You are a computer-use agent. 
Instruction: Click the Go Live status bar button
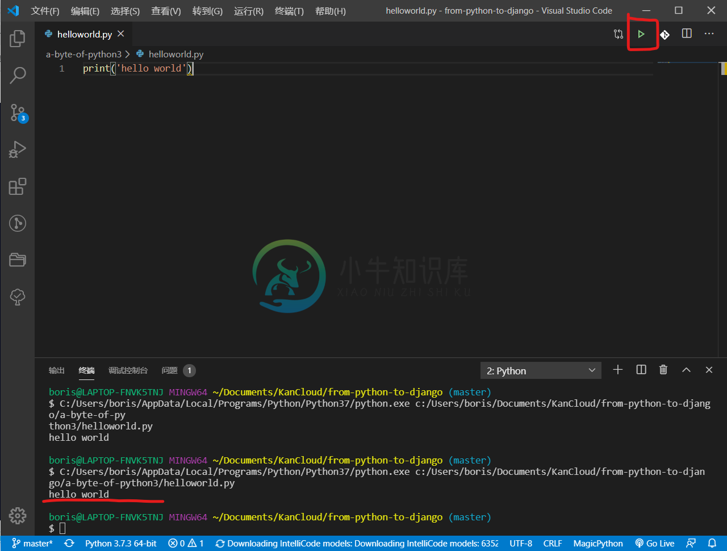point(655,543)
